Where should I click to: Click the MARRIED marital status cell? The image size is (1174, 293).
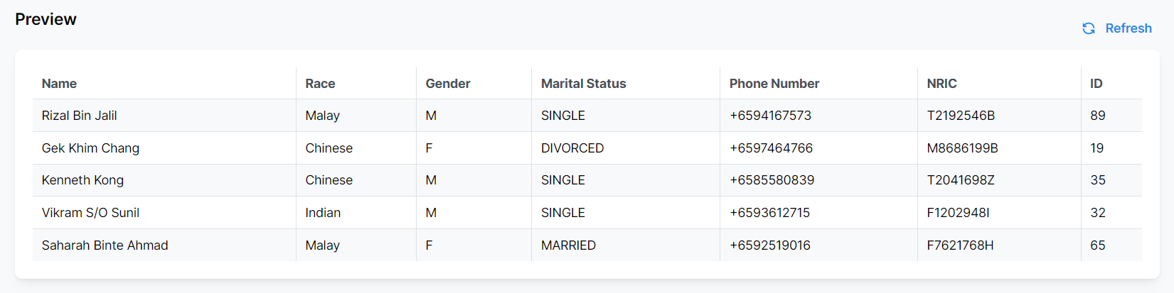tap(568, 245)
